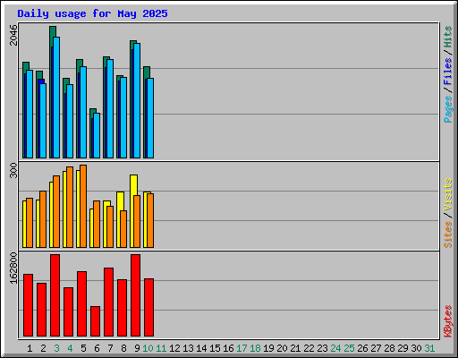Screen dimensions: 458x358
Task: Select day 21 on the x-axis
Action: [x=295, y=348]
